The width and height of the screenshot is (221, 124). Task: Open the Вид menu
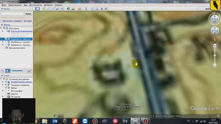(26, 5)
